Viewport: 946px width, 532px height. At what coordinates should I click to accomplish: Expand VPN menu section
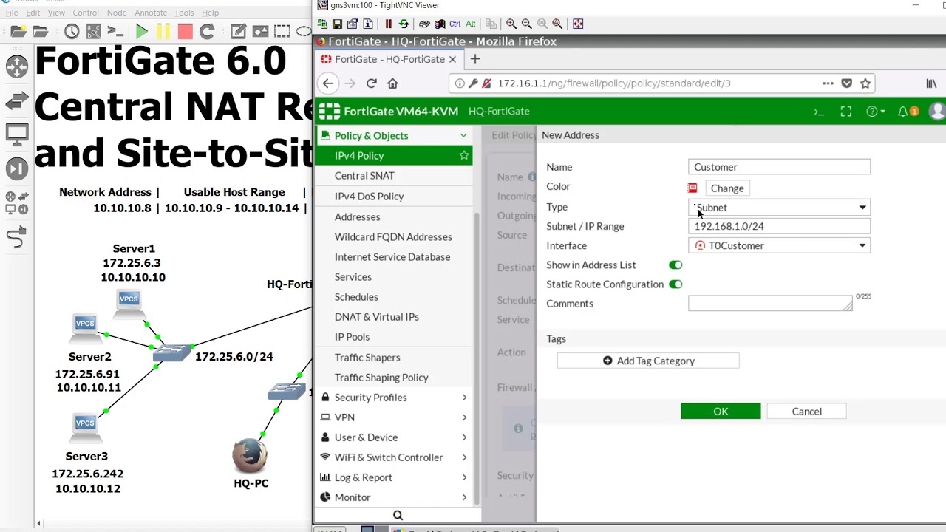394,417
